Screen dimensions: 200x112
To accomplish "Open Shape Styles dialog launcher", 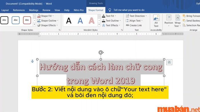I will point(59,30).
